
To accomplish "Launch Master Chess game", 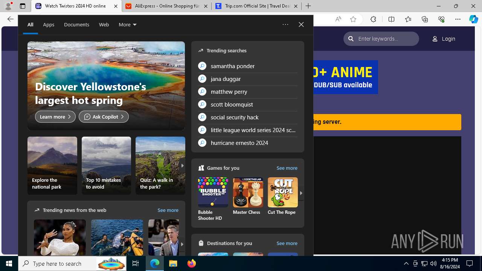I will (248, 196).
